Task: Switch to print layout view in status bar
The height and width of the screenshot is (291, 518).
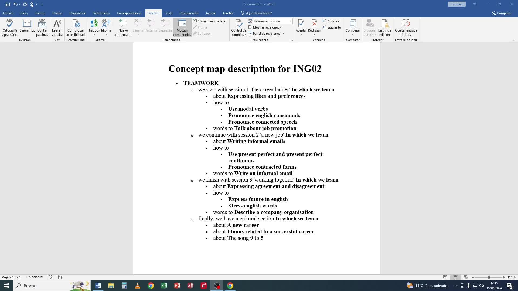Action: pyautogui.click(x=455, y=277)
